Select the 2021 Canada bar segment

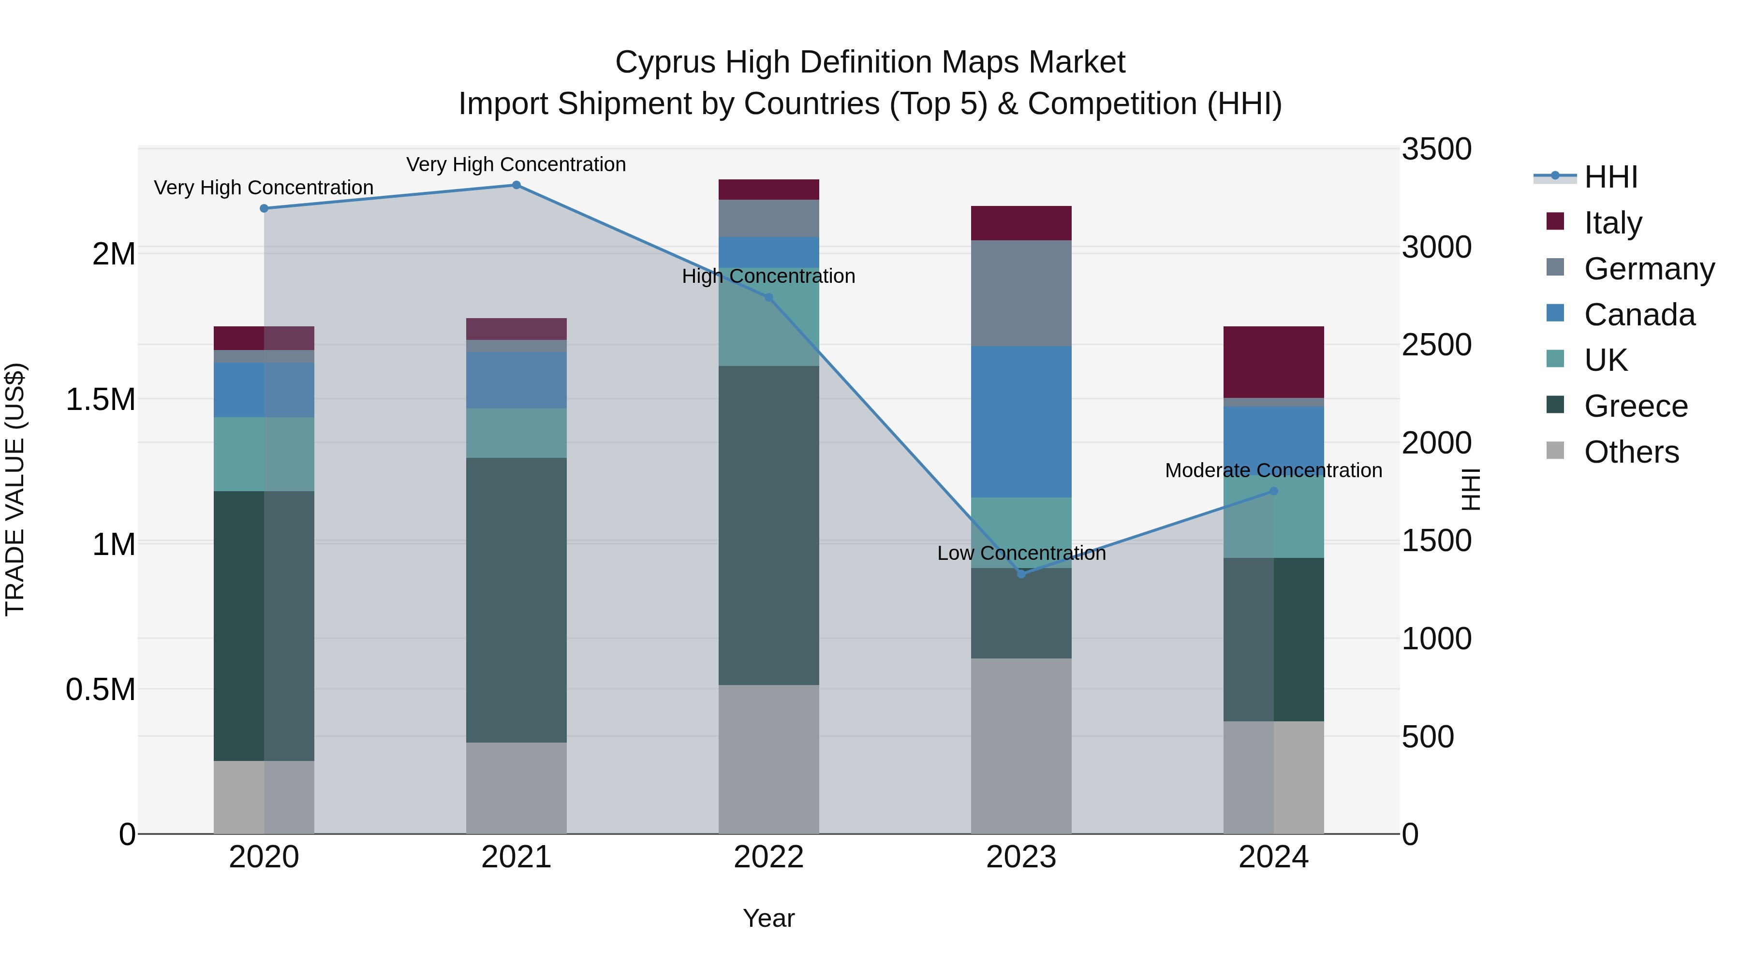(x=516, y=380)
